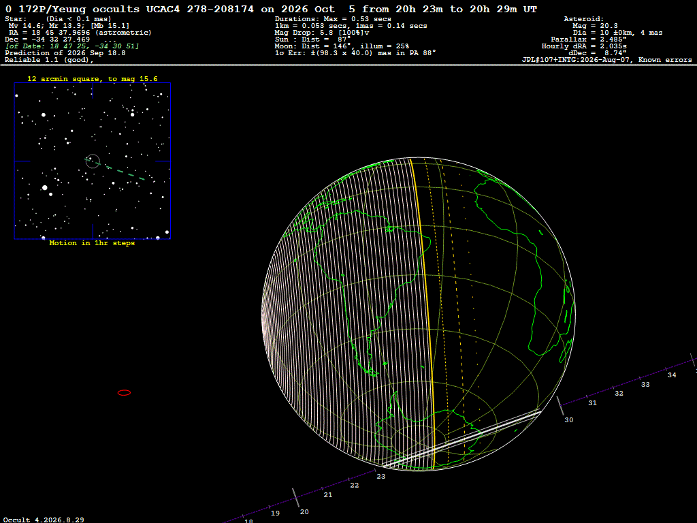Click the Occult version label
This screenshot has width=697, height=523.
pyautogui.click(x=44, y=520)
